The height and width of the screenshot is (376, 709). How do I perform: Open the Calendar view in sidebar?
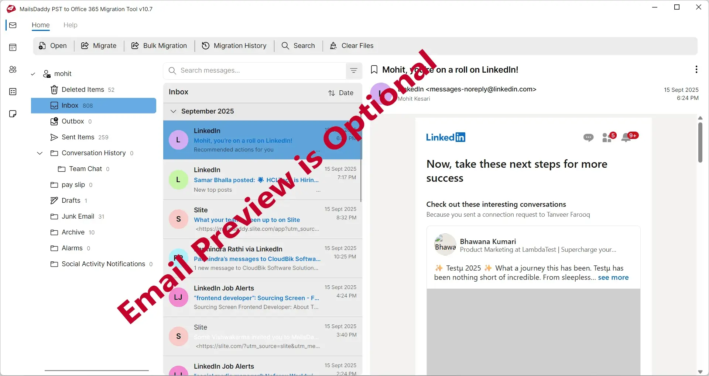(x=13, y=47)
